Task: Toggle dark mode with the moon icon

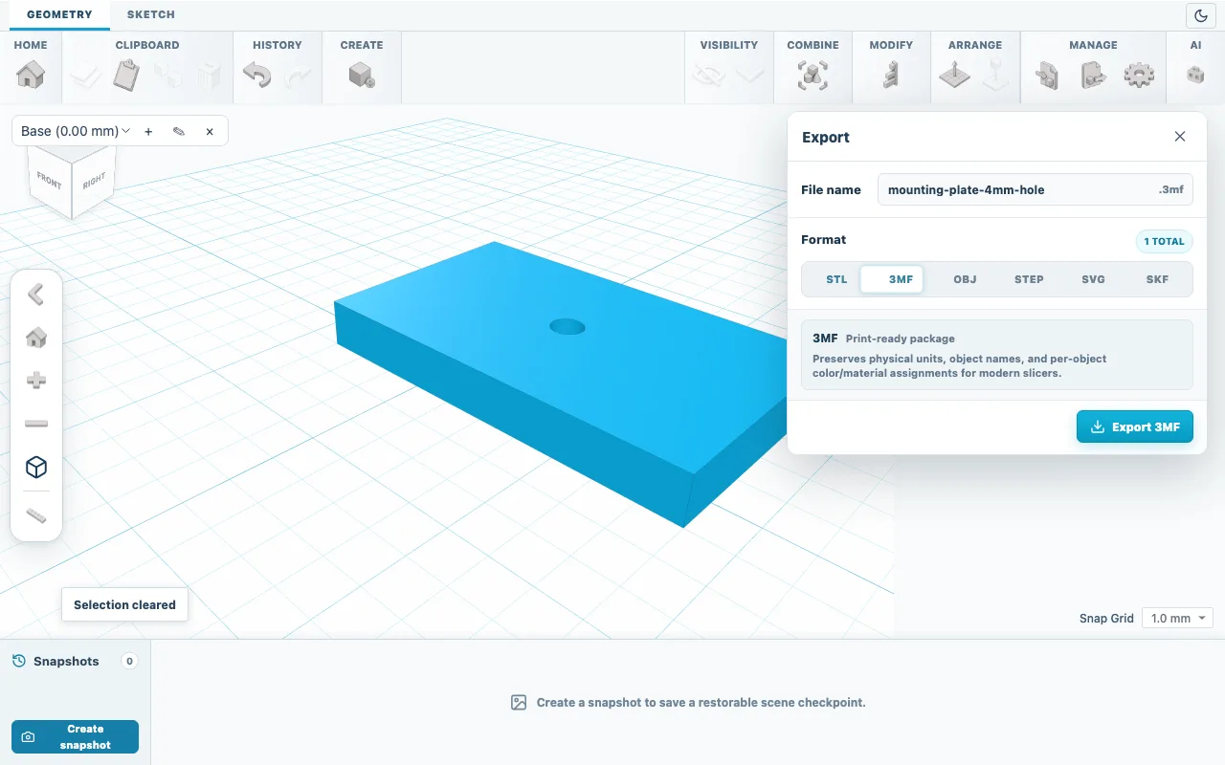Action: point(1200,15)
